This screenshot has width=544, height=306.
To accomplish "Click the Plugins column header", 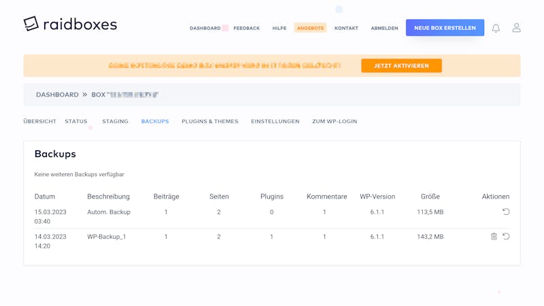I will tap(271, 197).
